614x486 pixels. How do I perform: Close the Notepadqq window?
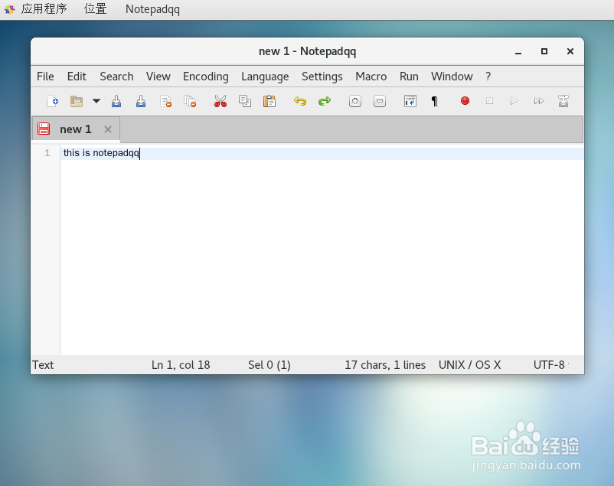point(570,51)
